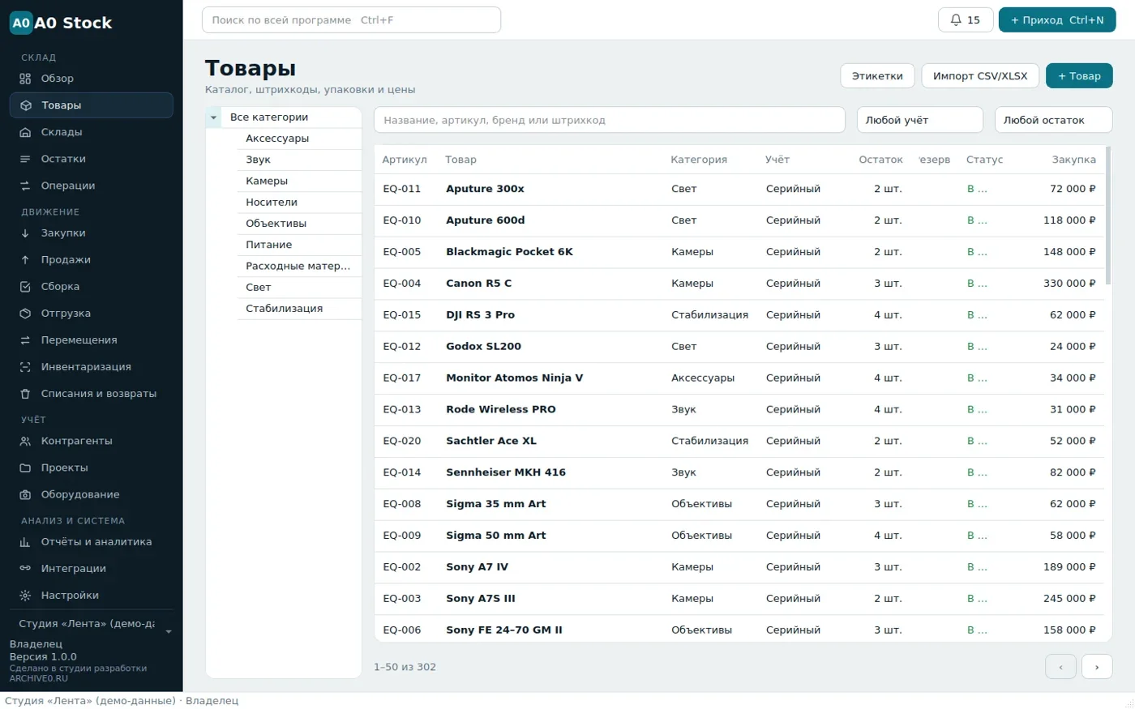Open Настройки gear icon

[25, 595]
